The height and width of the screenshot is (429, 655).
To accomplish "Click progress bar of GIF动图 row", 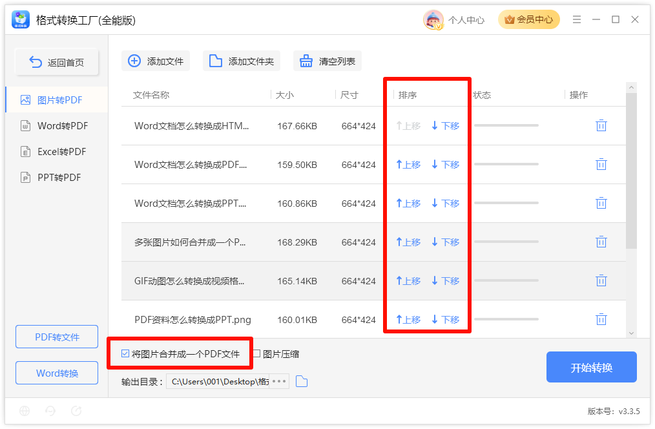I will [x=506, y=280].
